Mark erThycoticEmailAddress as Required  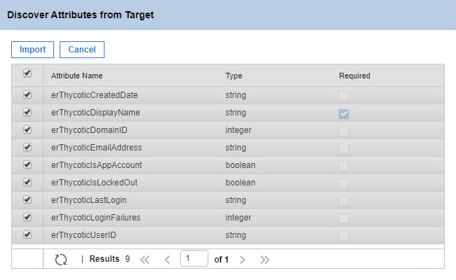pyautogui.click(x=344, y=149)
